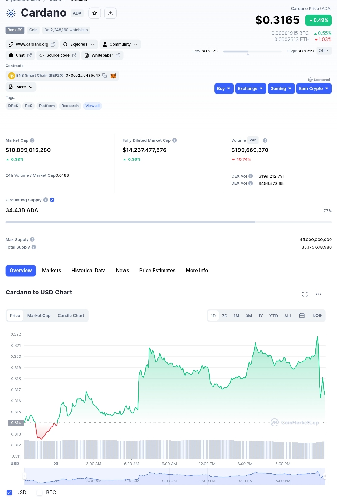This screenshot has height=502, width=337.
Task: Switch to the Markets tab
Action: (x=51, y=271)
